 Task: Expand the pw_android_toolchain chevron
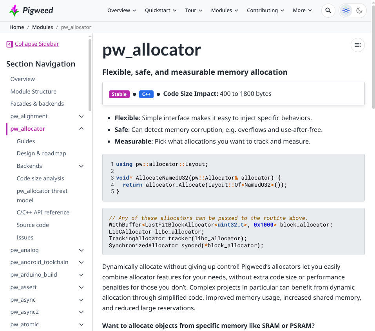(x=82, y=262)
